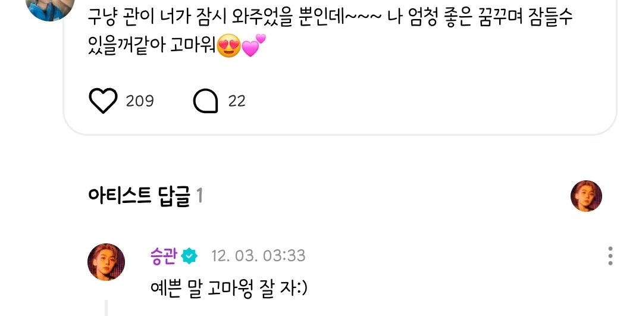Open the 22 comments count
Image resolution: width=642 pixels, height=316 pixels.
pos(237,101)
